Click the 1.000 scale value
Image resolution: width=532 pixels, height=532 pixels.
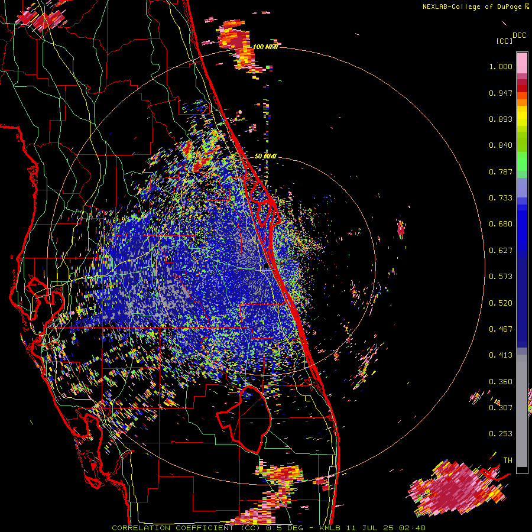[x=501, y=66]
